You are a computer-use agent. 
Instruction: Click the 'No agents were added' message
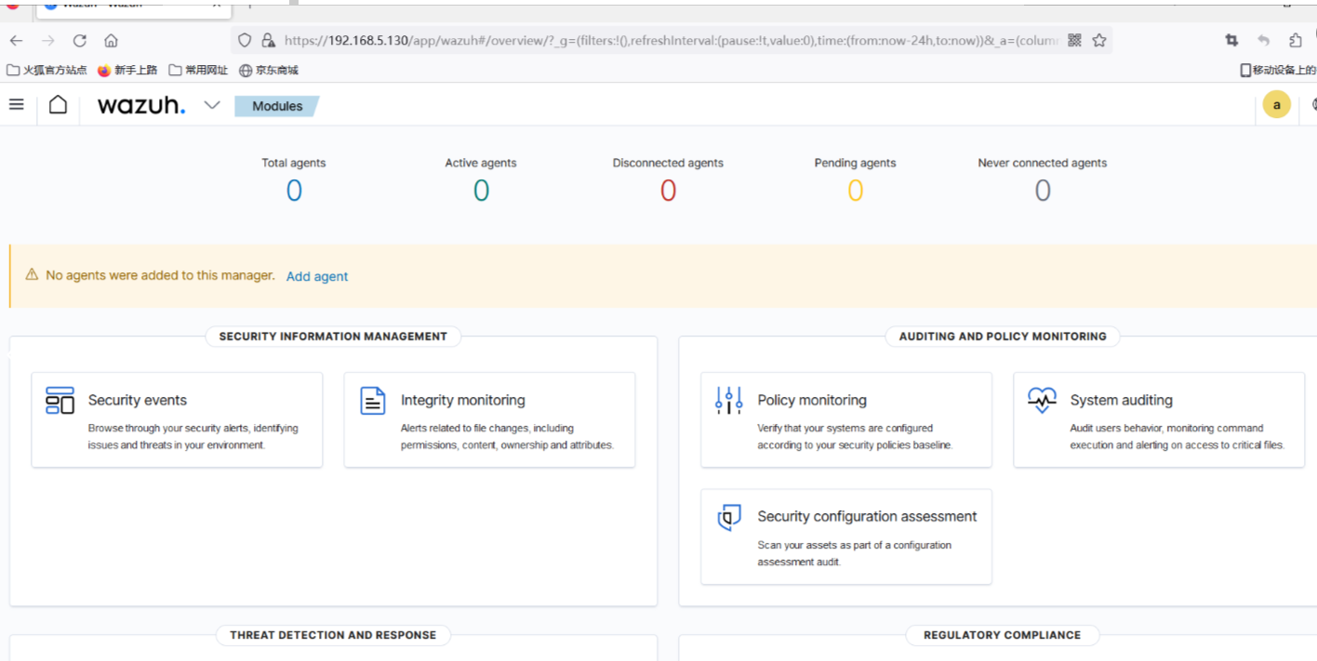160,275
